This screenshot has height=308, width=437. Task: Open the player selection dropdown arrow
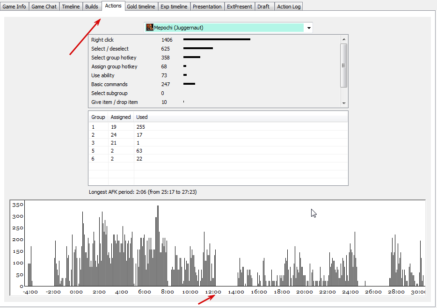click(x=309, y=28)
